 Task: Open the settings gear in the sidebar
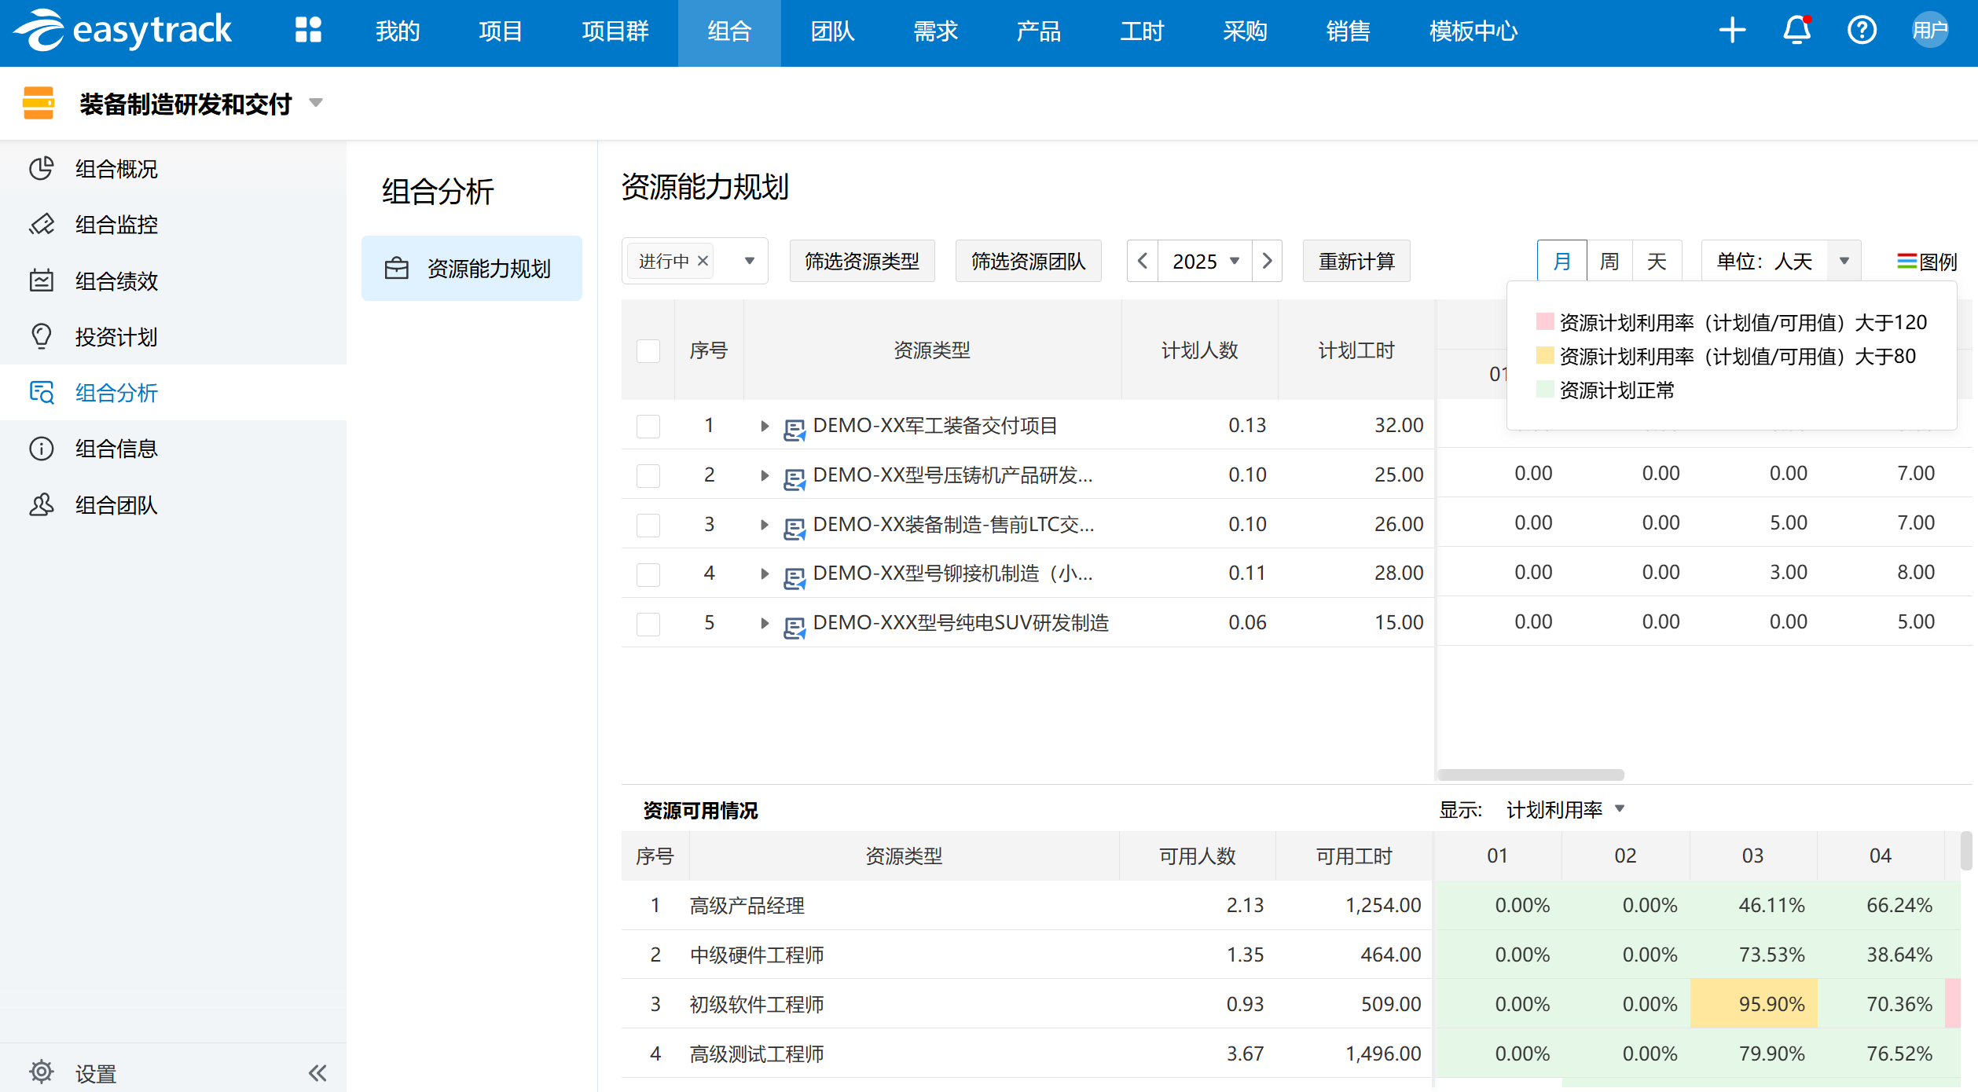point(41,1072)
